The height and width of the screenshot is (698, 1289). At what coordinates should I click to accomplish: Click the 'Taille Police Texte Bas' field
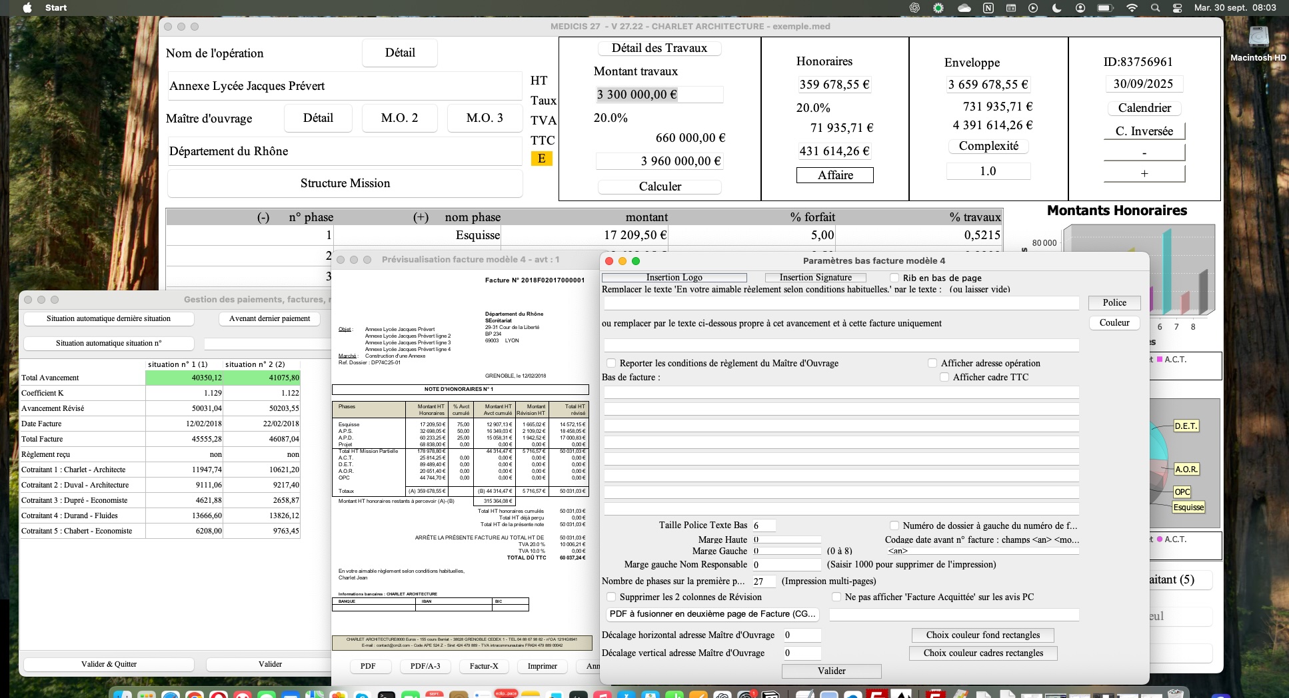coord(764,525)
